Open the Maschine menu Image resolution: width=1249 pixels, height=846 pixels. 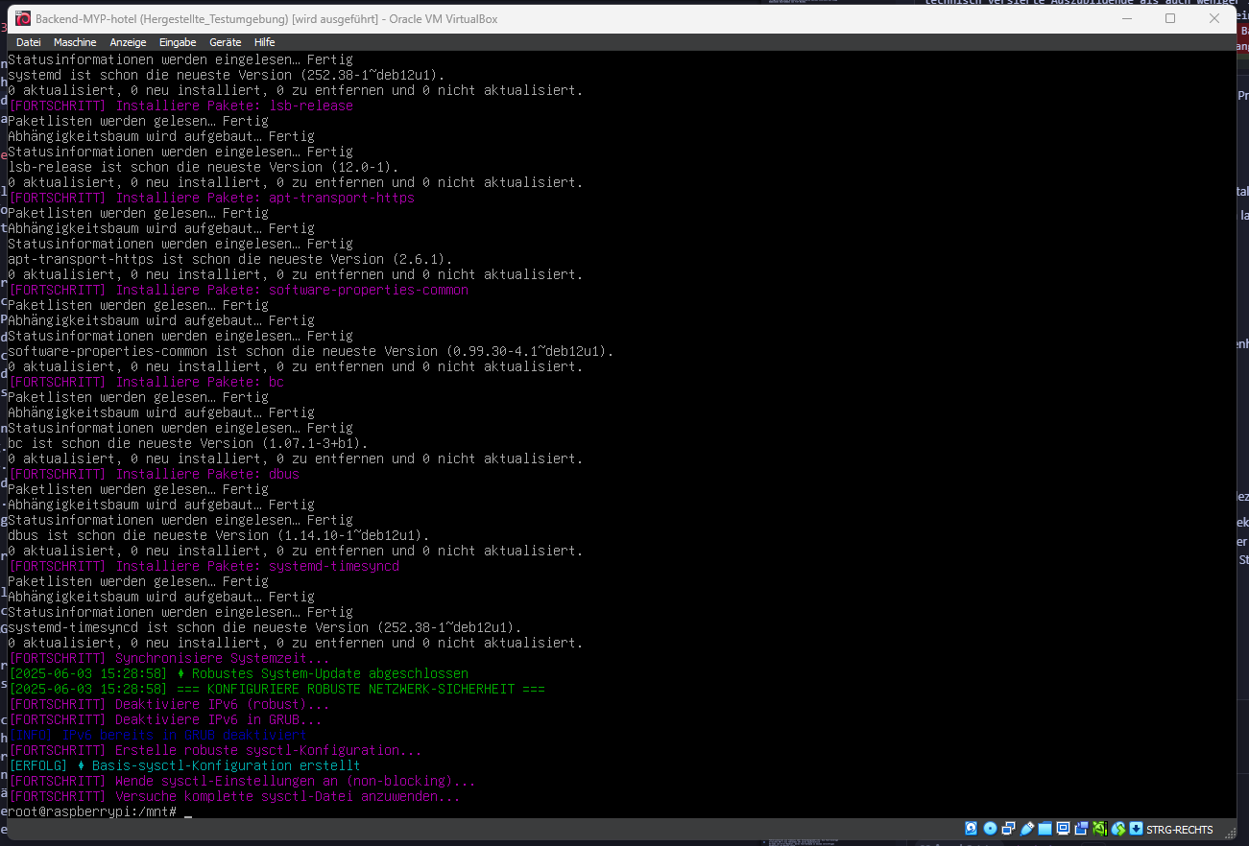75,42
